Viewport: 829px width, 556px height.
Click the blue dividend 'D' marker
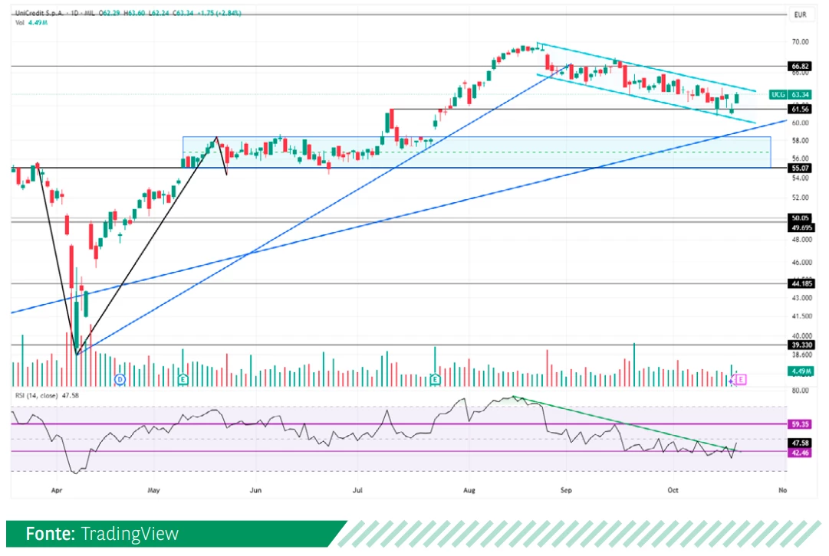[120, 379]
